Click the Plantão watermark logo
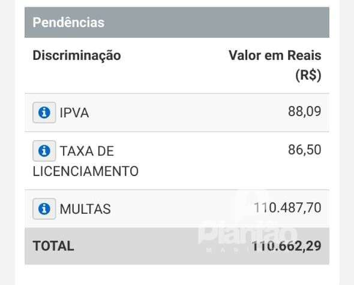Image resolution: width=354 pixels, height=285 pixels. pos(248,235)
